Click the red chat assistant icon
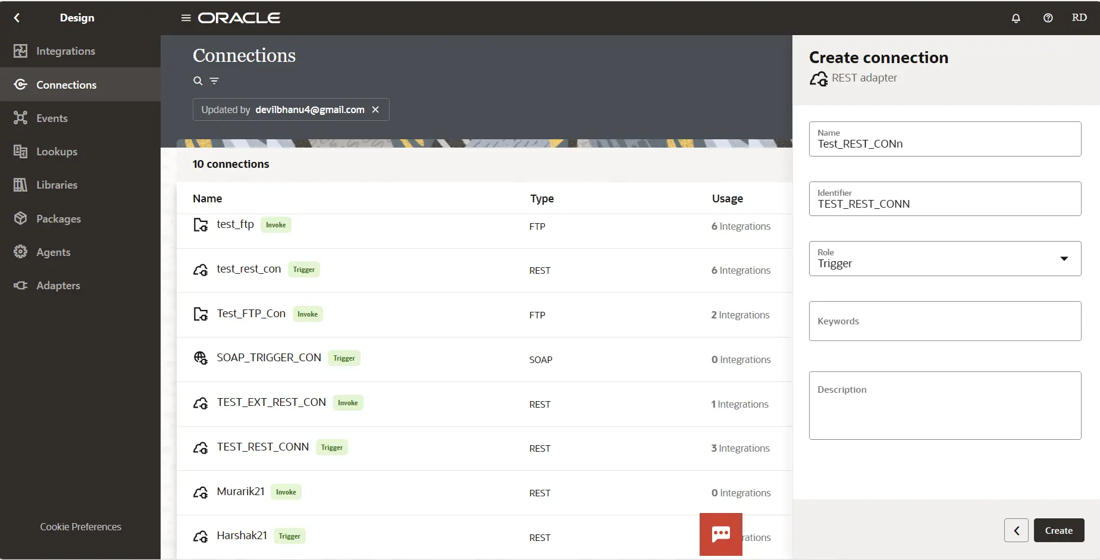Screen dimensions: 1100x560 720,534
